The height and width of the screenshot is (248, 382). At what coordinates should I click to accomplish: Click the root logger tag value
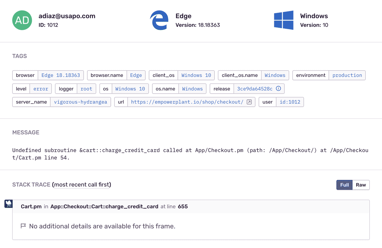point(86,89)
